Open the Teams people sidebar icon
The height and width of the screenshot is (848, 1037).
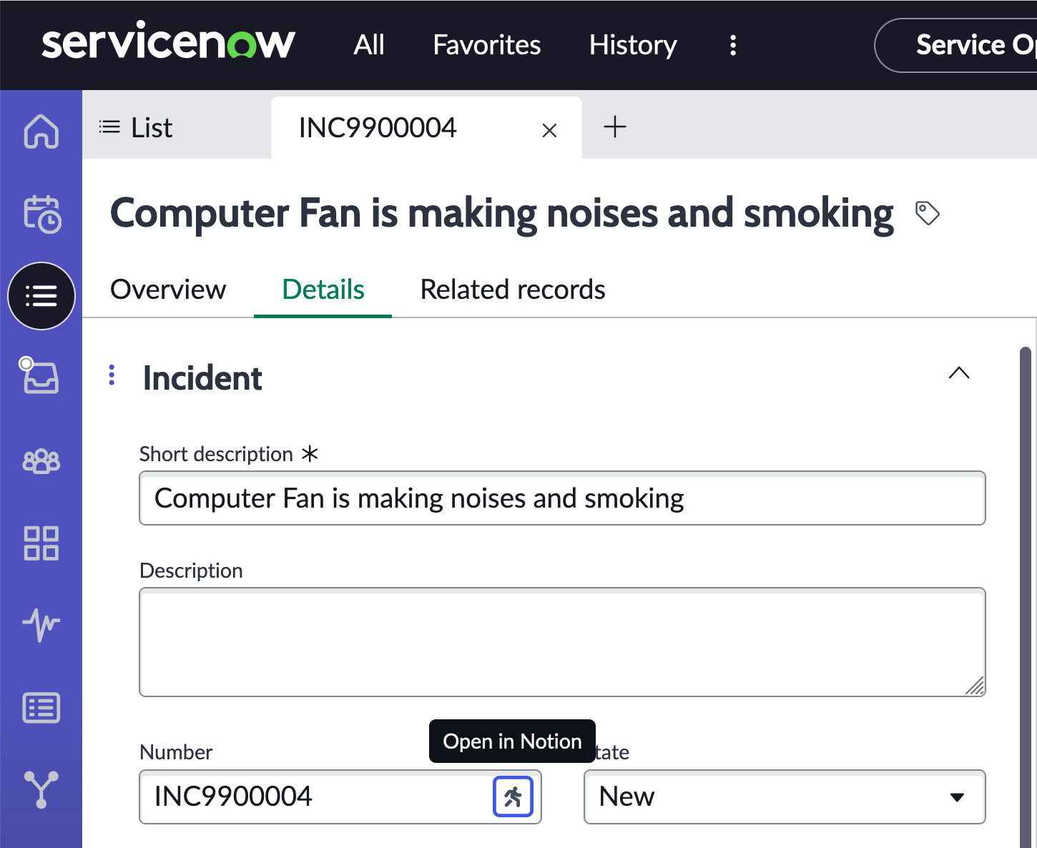41,461
